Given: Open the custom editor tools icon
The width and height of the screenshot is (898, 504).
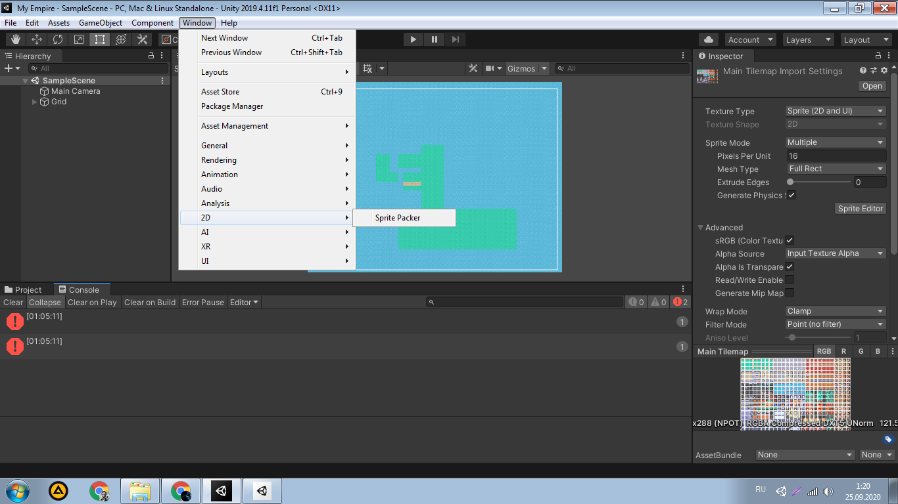Looking at the screenshot, I should [x=142, y=39].
